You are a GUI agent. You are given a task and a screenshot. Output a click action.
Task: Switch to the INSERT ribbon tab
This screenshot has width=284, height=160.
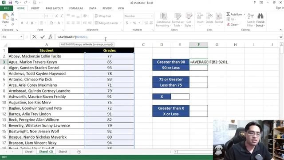pos(35,8)
